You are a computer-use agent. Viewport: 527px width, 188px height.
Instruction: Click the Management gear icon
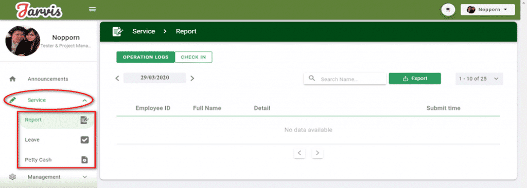[12, 177]
